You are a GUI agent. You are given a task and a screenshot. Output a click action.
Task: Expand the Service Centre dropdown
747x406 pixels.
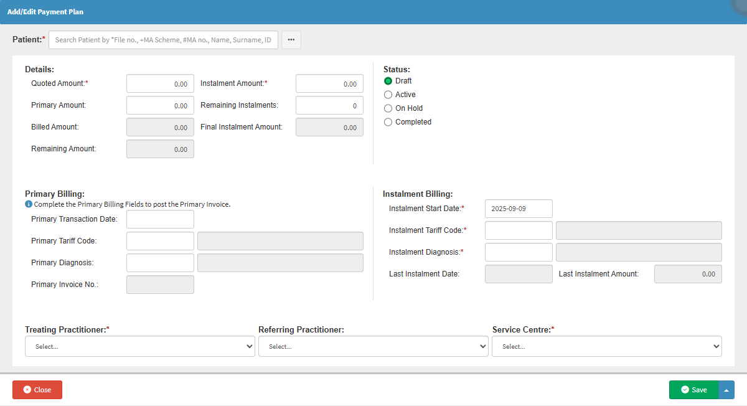(x=606, y=346)
